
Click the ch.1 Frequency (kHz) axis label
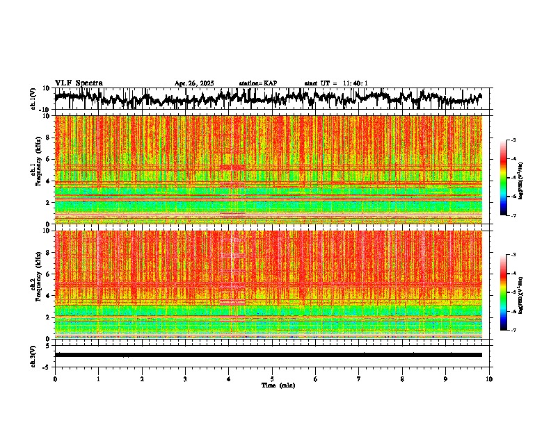click(35, 161)
